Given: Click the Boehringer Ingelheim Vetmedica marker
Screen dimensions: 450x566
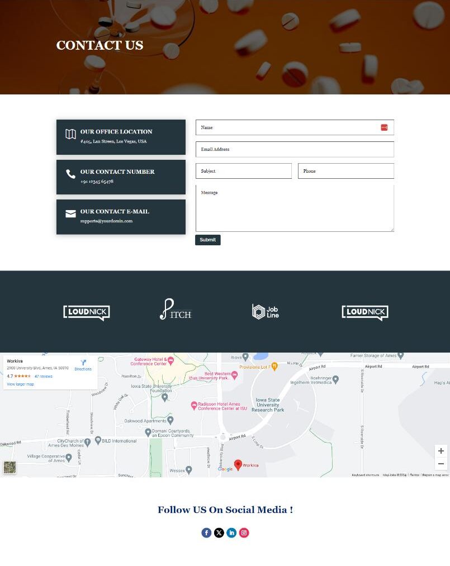Looking at the screenshot, I should click(336, 379).
